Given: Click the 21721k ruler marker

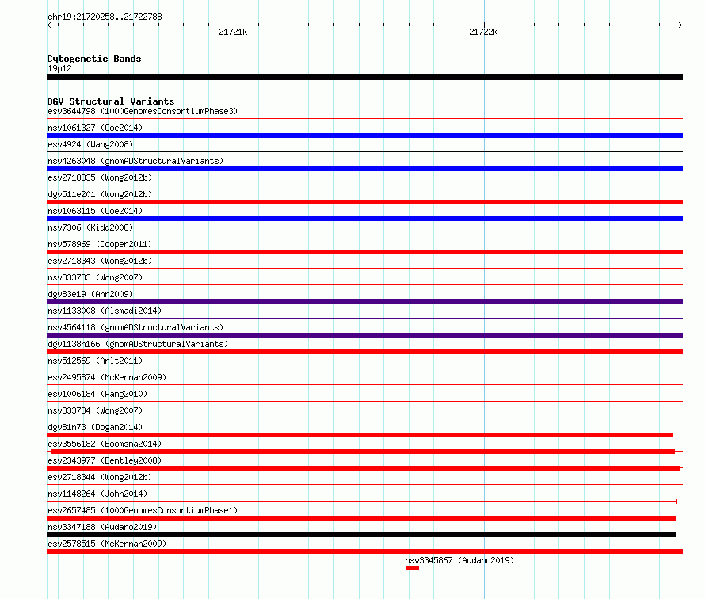Looking at the screenshot, I should click(233, 32).
